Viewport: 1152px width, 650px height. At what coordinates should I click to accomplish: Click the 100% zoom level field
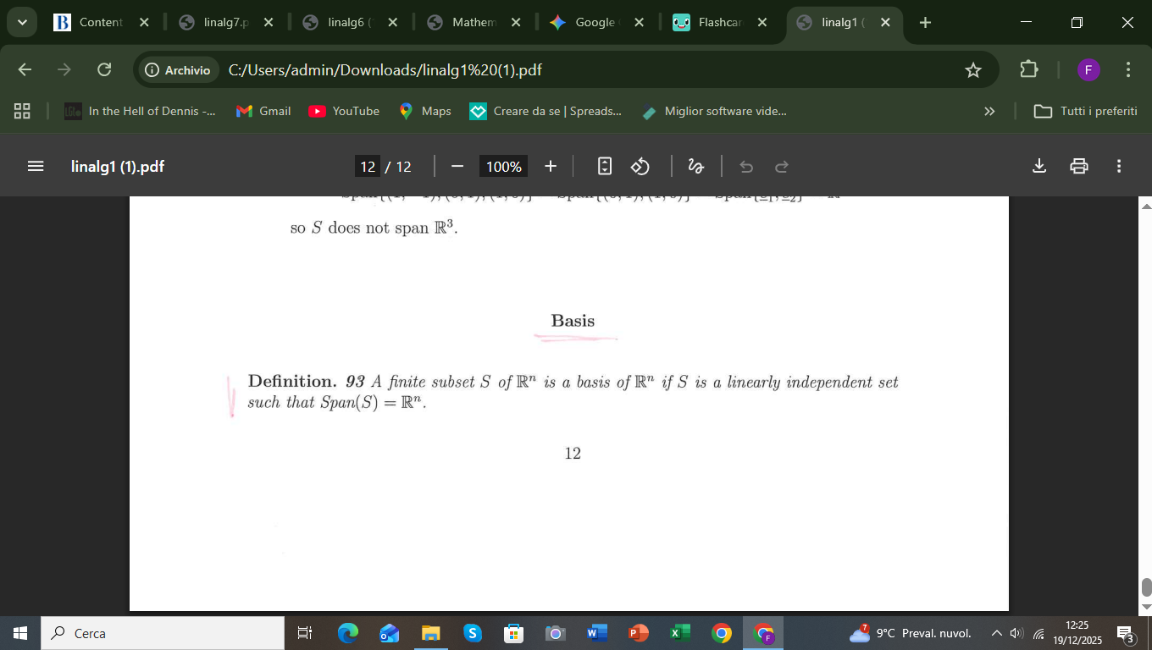504,167
